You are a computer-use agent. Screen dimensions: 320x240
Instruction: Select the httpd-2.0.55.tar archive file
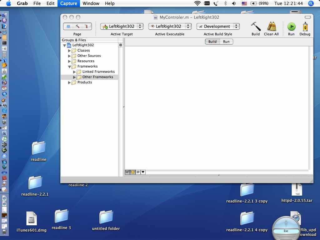tap(297, 190)
